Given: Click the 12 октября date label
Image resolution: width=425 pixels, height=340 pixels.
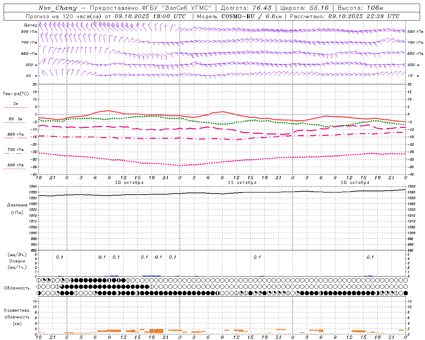Looking at the screenshot, I should click(355, 183).
